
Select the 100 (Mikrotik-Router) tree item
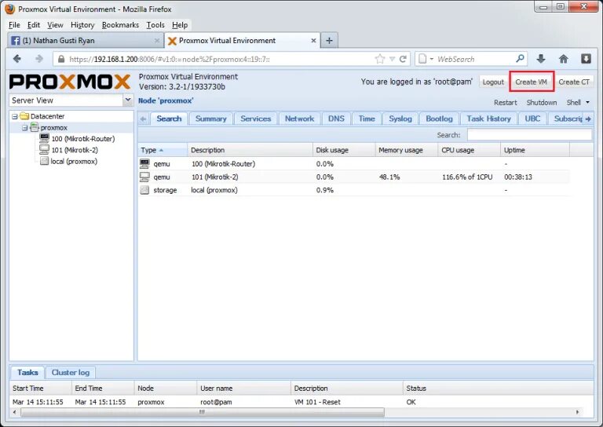(83, 138)
